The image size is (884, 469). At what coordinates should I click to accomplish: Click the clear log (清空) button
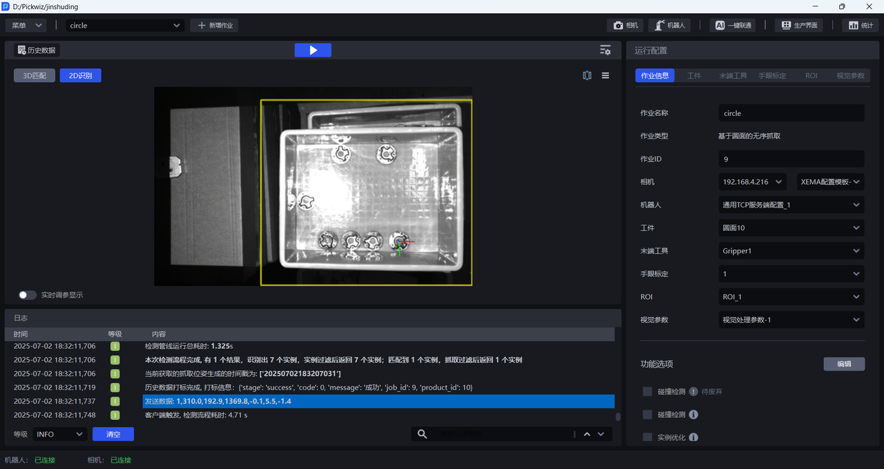click(x=113, y=435)
